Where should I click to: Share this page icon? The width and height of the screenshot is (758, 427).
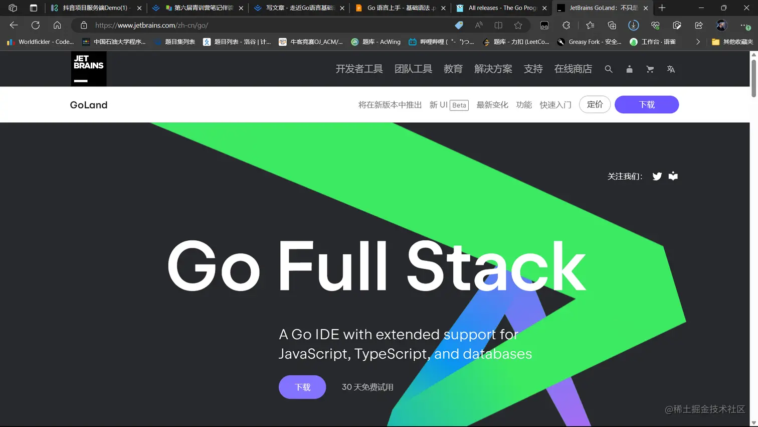click(x=699, y=25)
